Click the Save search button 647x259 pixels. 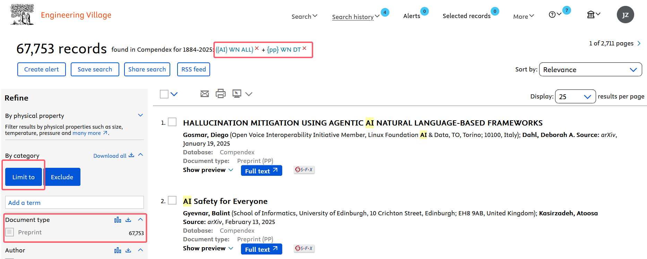(x=95, y=69)
